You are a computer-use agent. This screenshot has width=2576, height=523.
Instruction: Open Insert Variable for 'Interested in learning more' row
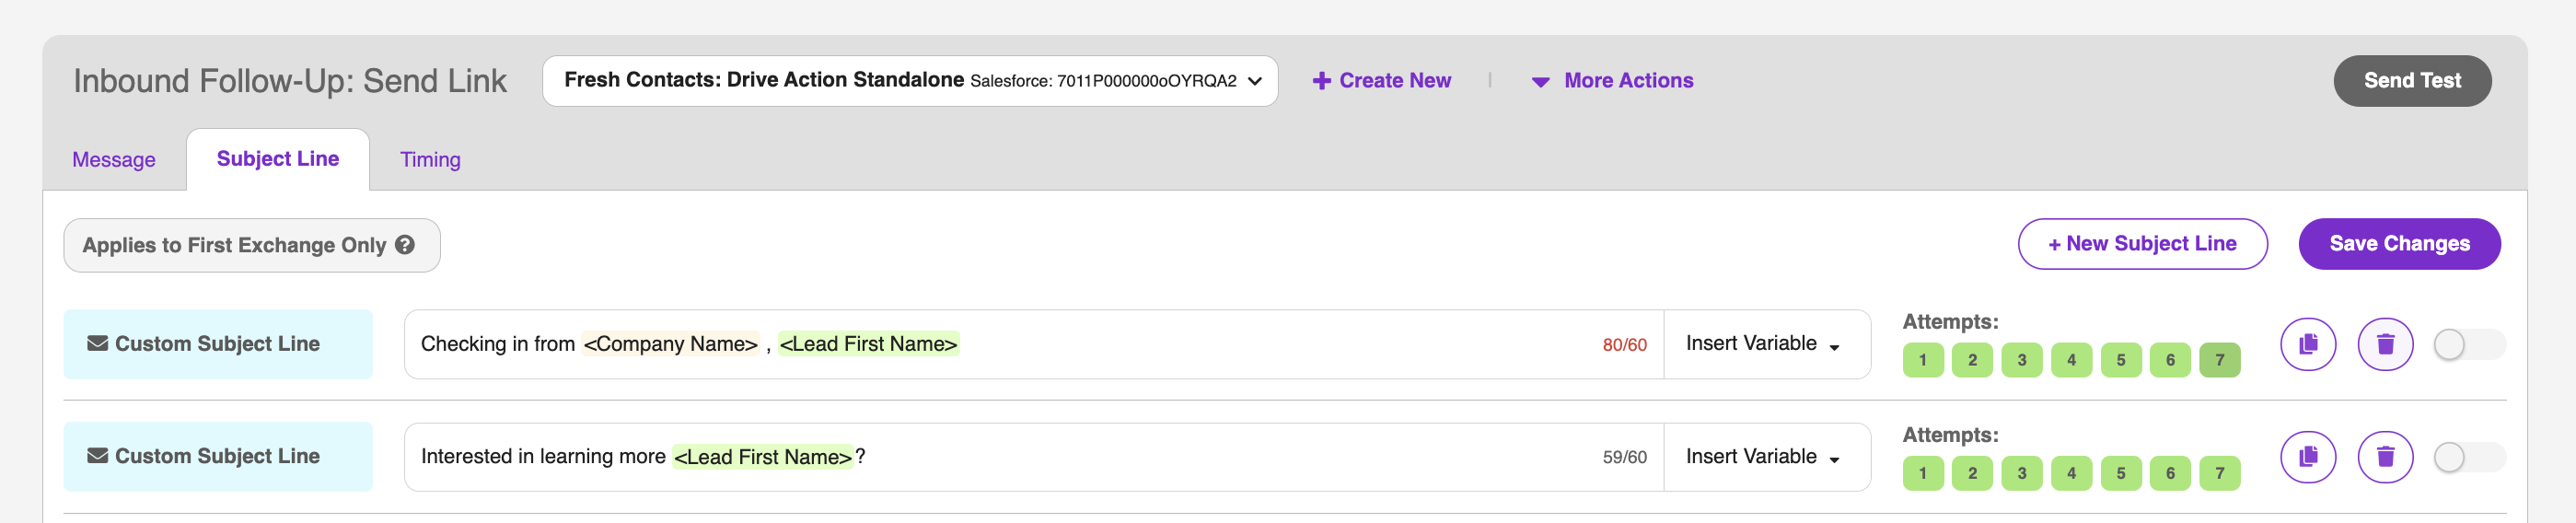(1766, 457)
